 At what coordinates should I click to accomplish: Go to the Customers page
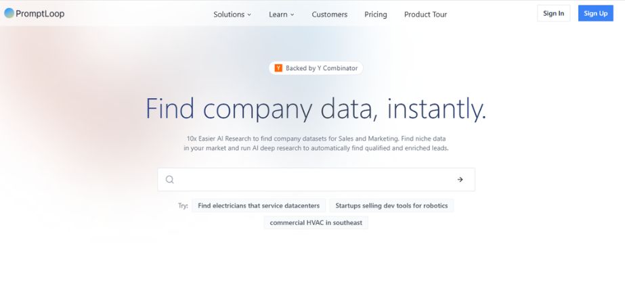[x=330, y=14]
